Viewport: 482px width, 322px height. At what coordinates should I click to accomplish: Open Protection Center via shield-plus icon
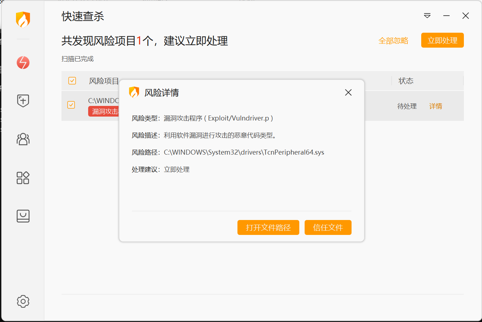(23, 101)
